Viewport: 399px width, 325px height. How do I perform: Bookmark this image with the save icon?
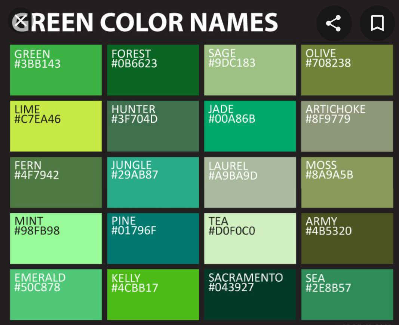tap(377, 23)
